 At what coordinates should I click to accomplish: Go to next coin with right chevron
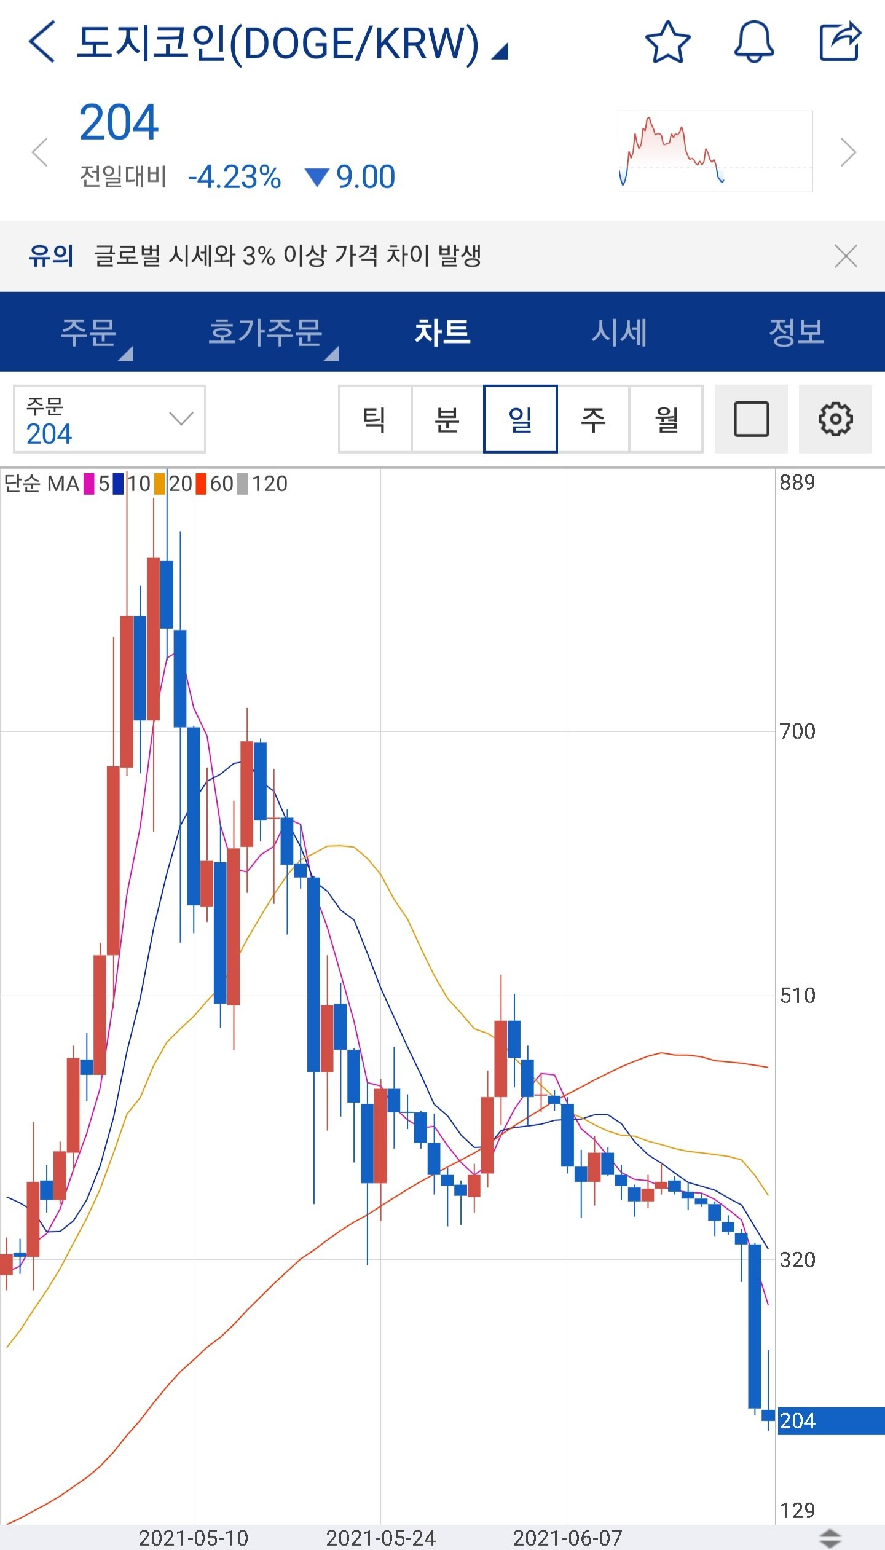[849, 152]
